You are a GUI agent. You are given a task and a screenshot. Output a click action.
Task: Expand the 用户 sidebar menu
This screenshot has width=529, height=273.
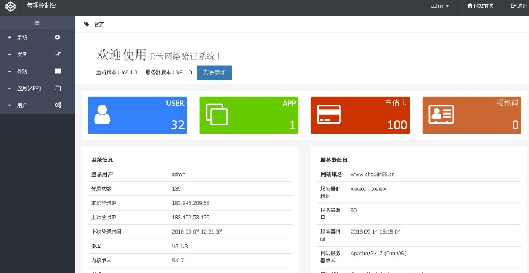click(22, 105)
